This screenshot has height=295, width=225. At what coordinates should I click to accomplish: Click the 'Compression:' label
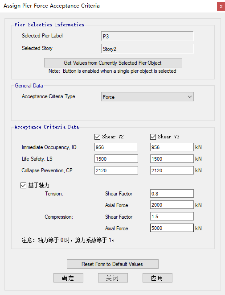[59, 217]
